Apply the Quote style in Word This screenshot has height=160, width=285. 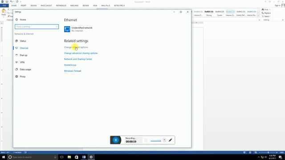[x=220, y=13]
